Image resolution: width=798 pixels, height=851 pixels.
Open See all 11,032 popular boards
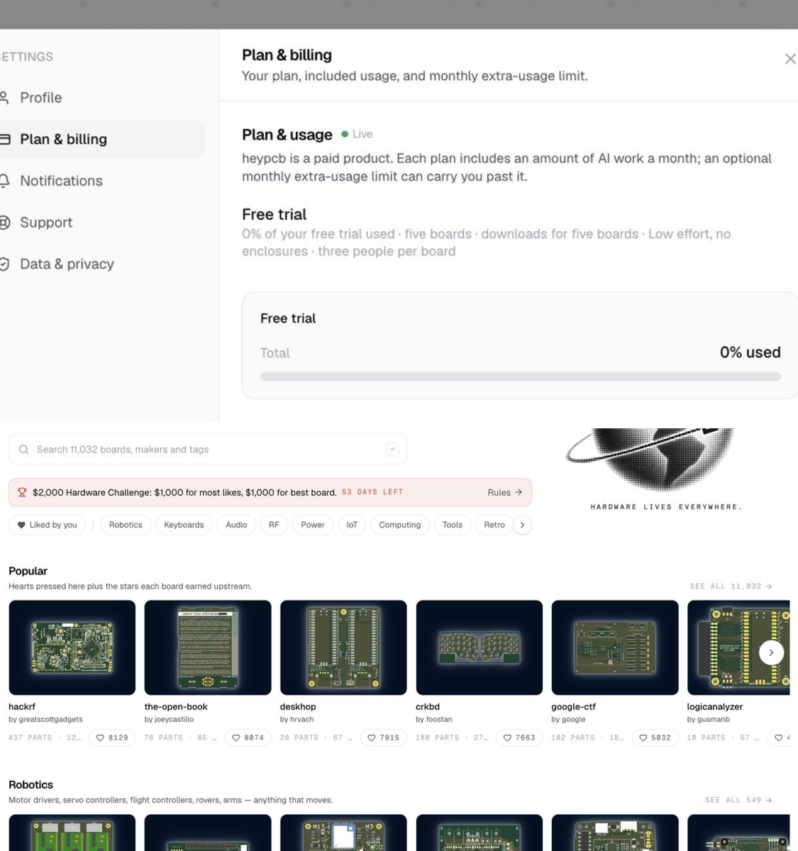[x=731, y=586]
